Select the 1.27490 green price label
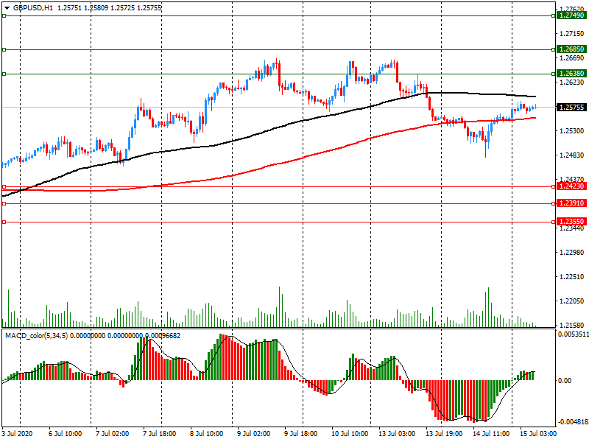Image resolution: width=589 pixels, height=442 pixels. tap(571, 15)
